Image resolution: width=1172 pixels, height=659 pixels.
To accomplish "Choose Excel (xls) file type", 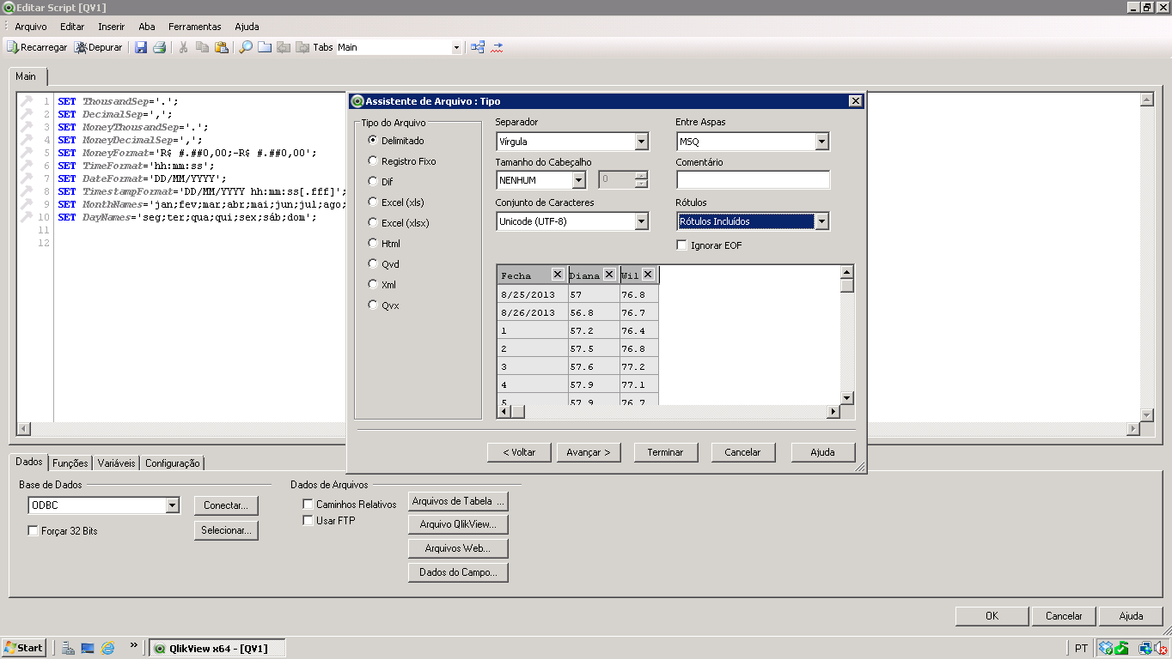I will click(396, 202).
